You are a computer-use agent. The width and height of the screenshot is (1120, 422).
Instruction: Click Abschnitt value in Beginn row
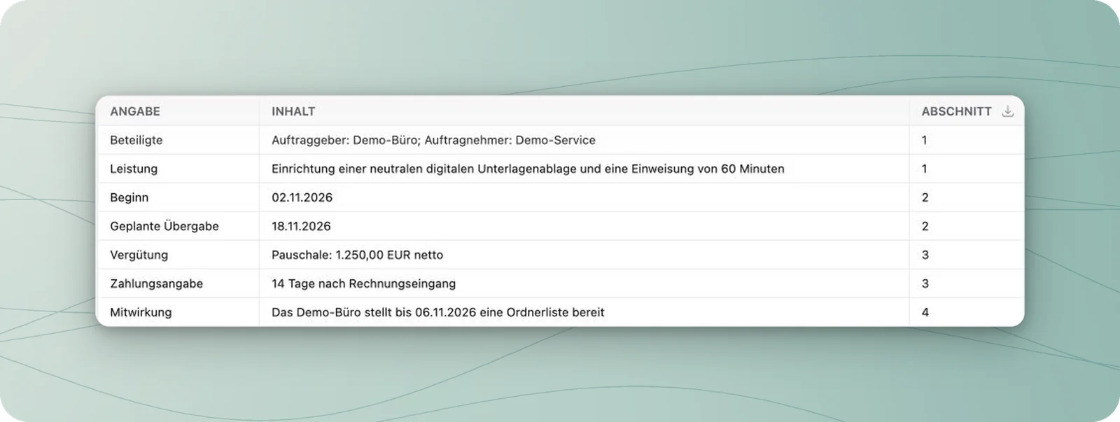pos(925,197)
